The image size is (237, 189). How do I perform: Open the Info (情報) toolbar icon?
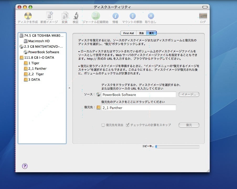115,16
